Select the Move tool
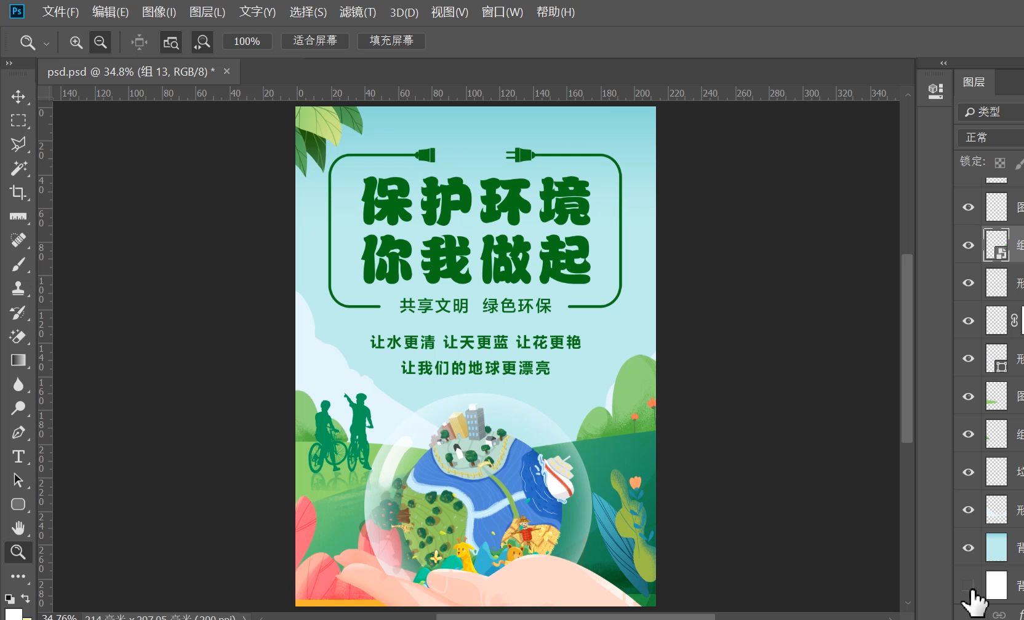1024x620 pixels. 18,97
